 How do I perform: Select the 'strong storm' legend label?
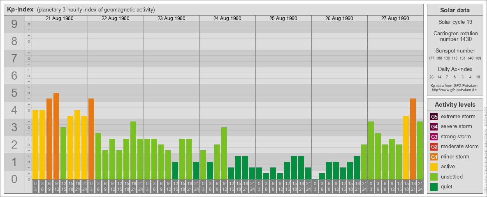[456, 137]
